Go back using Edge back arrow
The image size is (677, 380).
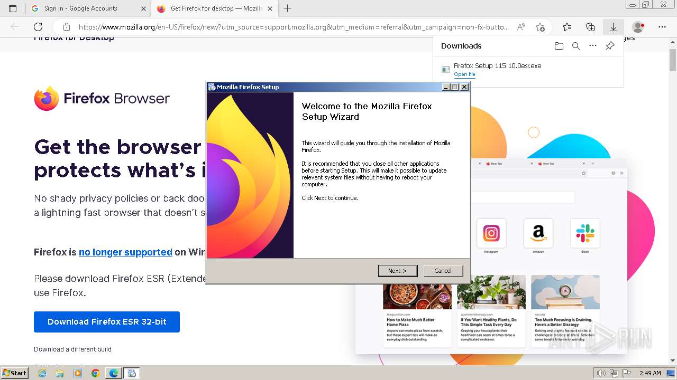(15, 27)
